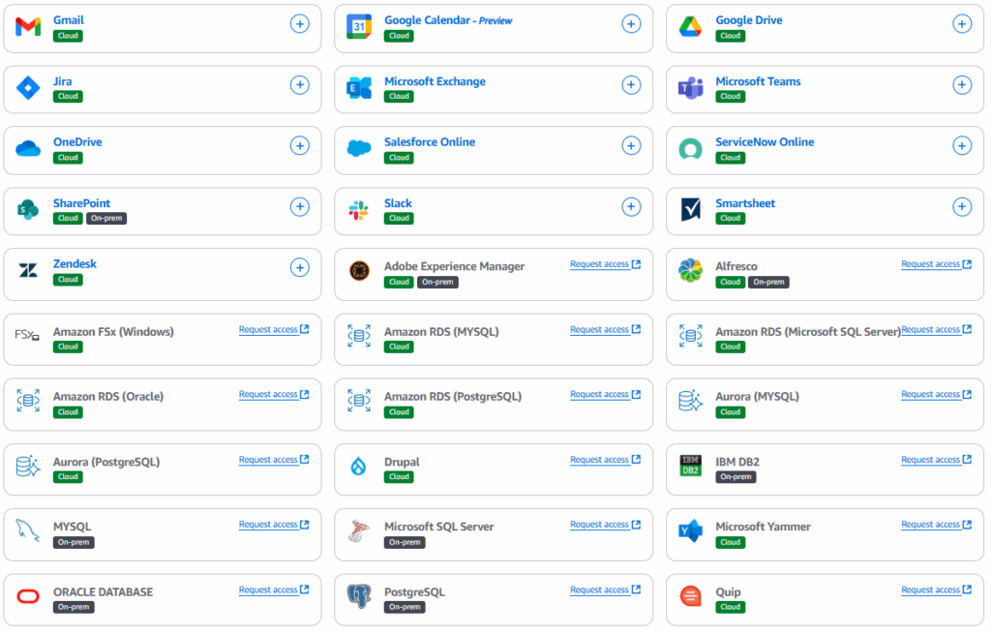The image size is (991, 635).
Task: Click the Jira diamond logo icon
Action: click(28, 87)
